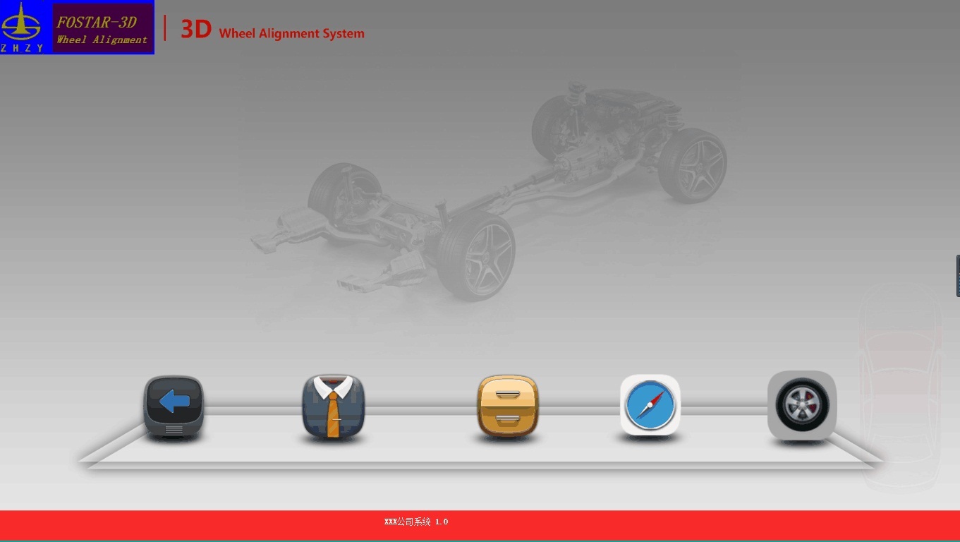Select the car wheel tire icon
Viewport: 960px width, 542px height.
point(801,405)
